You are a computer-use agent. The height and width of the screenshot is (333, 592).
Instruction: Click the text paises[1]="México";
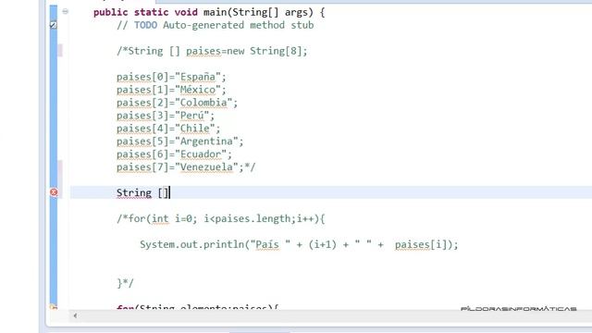(171, 90)
